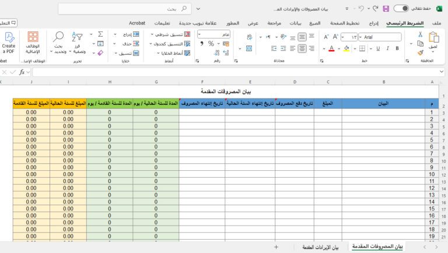Toggle the AutoSave switch
The height and width of the screenshot is (253, 448).
click(401, 9)
